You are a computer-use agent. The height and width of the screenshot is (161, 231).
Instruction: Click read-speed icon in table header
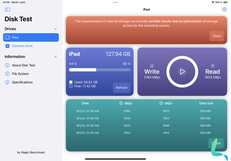[161, 103]
